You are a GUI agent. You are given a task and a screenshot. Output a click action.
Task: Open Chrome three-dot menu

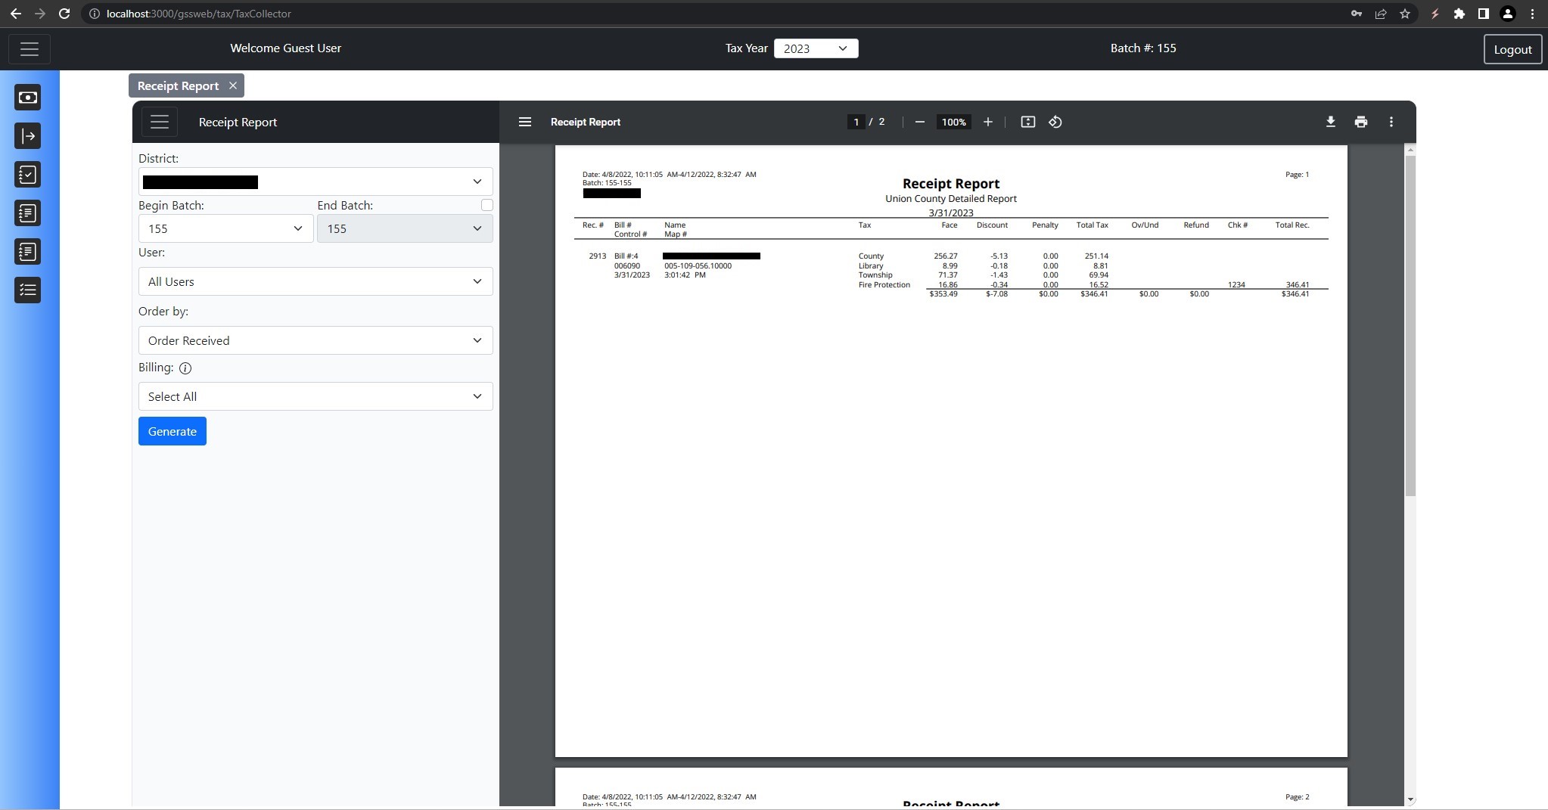coord(1532,14)
